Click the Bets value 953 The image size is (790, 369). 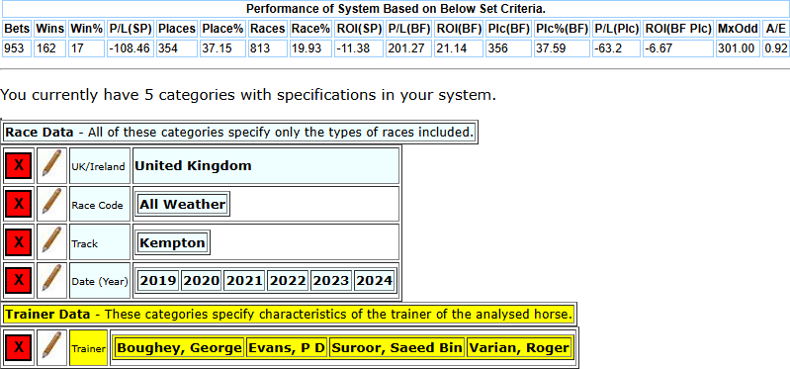pyautogui.click(x=17, y=48)
